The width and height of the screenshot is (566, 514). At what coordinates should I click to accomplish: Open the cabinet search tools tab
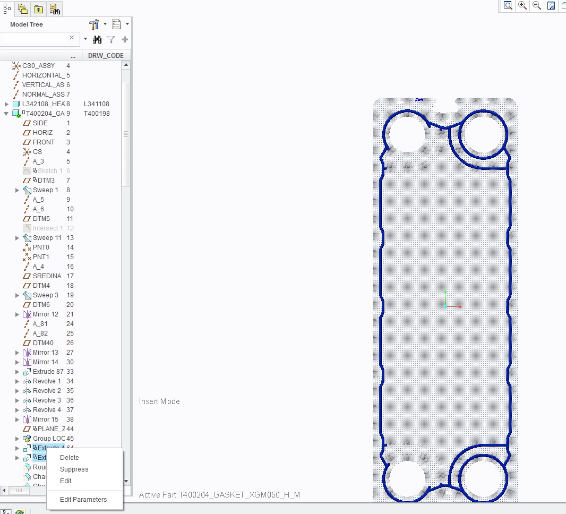(55, 9)
